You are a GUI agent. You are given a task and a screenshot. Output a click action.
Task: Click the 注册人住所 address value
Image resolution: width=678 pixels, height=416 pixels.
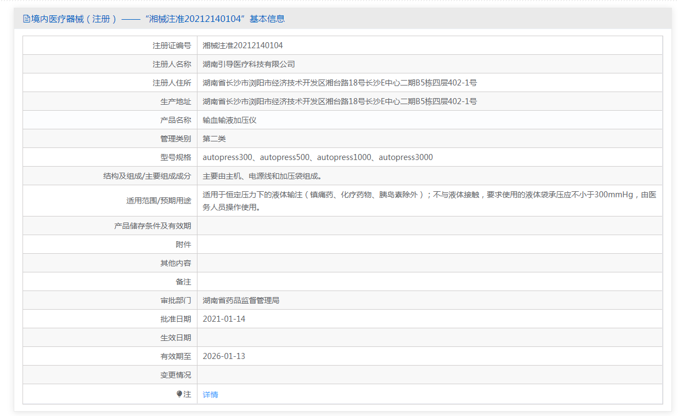coord(339,83)
